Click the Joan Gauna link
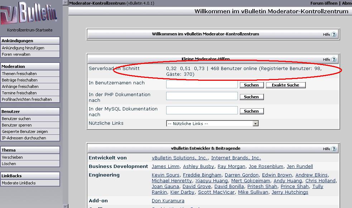 coord(165,187)
